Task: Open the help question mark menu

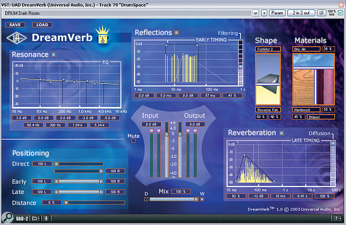Action: click(x=338, y=218)
